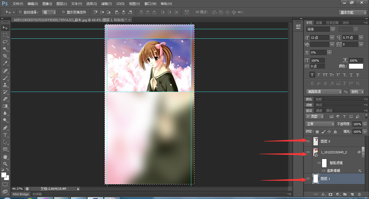The width and height of the screenshot is (369, 199).
Task: Select the Pen tool
Action: [5, 128]
